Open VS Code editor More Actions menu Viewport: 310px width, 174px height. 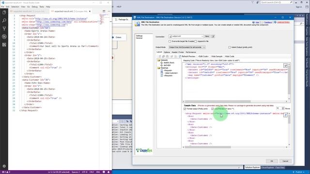(109, 11)
